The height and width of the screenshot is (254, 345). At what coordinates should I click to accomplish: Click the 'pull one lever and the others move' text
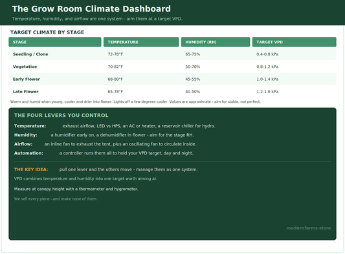(x=129, y=169)
